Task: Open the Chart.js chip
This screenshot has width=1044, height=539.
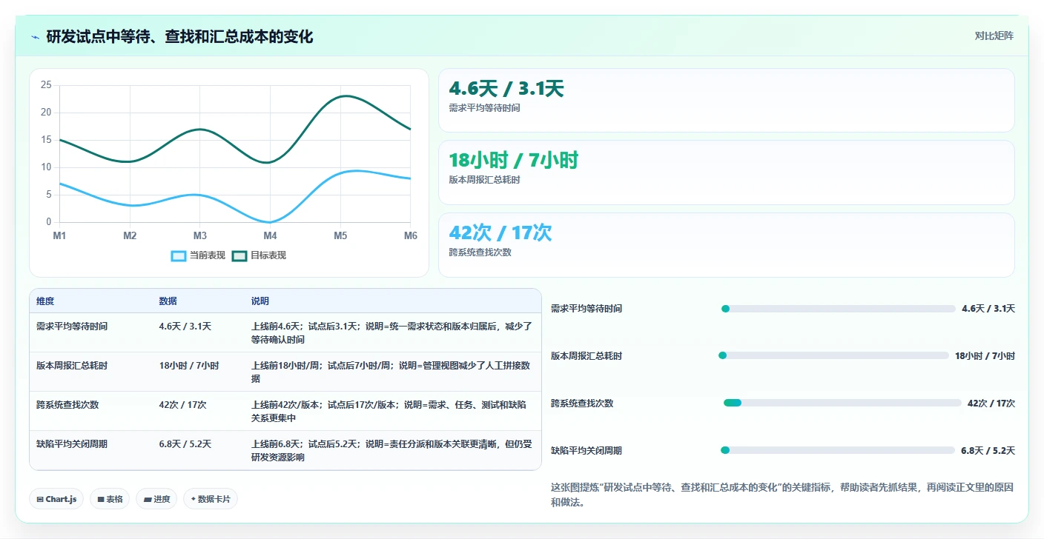Action: pyautogui.click(x=56, y=499)
